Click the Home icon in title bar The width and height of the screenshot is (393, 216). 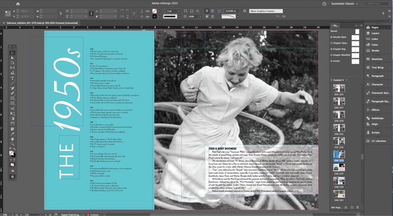coord(18,4)
